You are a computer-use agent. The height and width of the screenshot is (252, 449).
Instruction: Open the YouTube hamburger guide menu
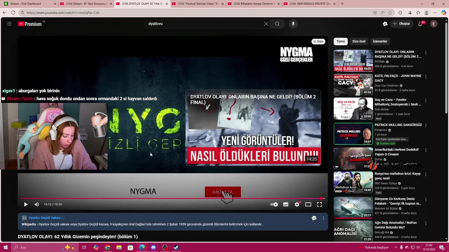click(x=9, y=24)
